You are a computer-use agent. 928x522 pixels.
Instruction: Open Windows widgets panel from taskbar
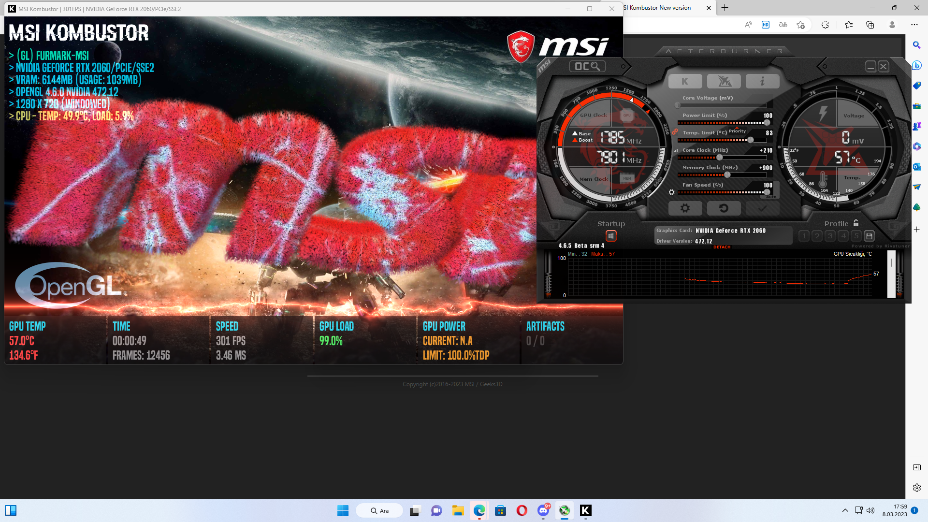[11, 510]
